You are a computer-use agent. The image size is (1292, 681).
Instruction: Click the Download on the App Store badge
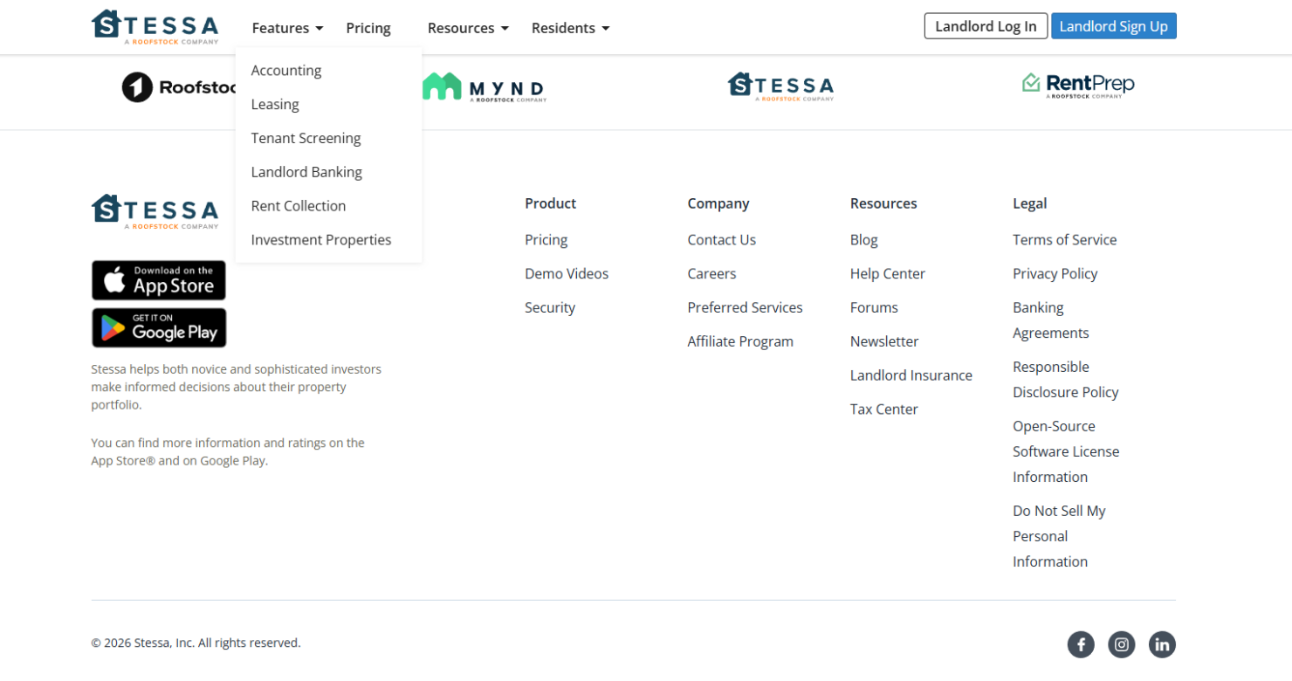click(158, 280)
